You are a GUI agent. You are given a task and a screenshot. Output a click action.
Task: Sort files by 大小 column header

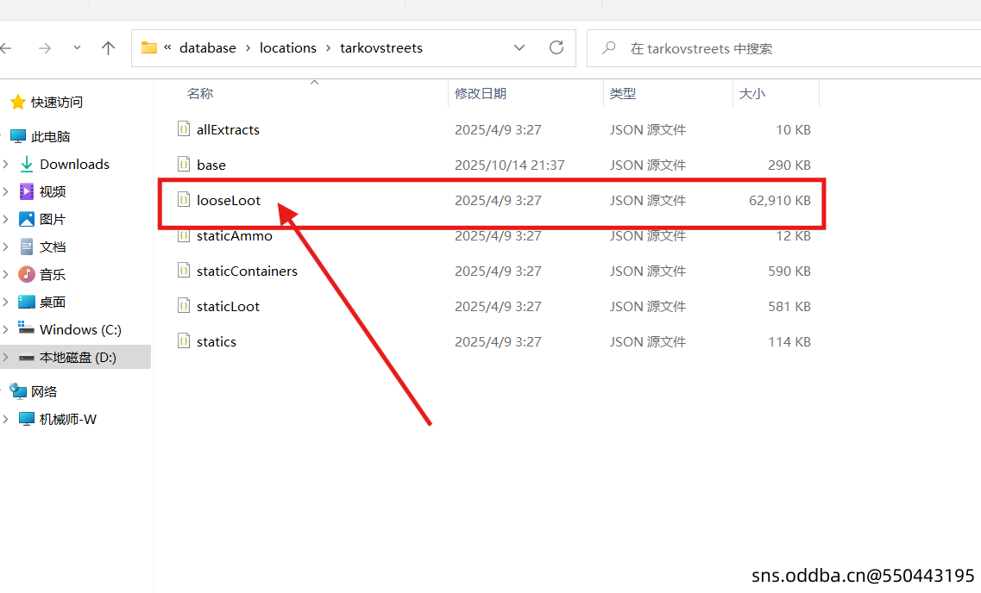(x=751, y=93)
